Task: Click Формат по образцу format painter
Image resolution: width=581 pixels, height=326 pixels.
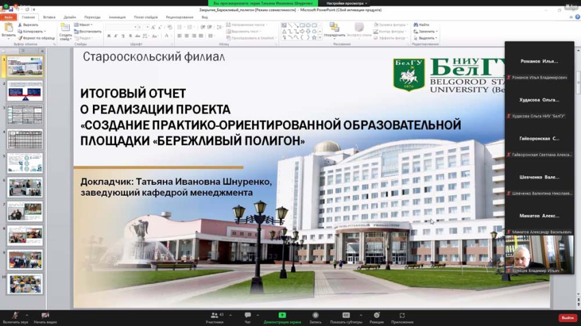Action: point(36,38)
